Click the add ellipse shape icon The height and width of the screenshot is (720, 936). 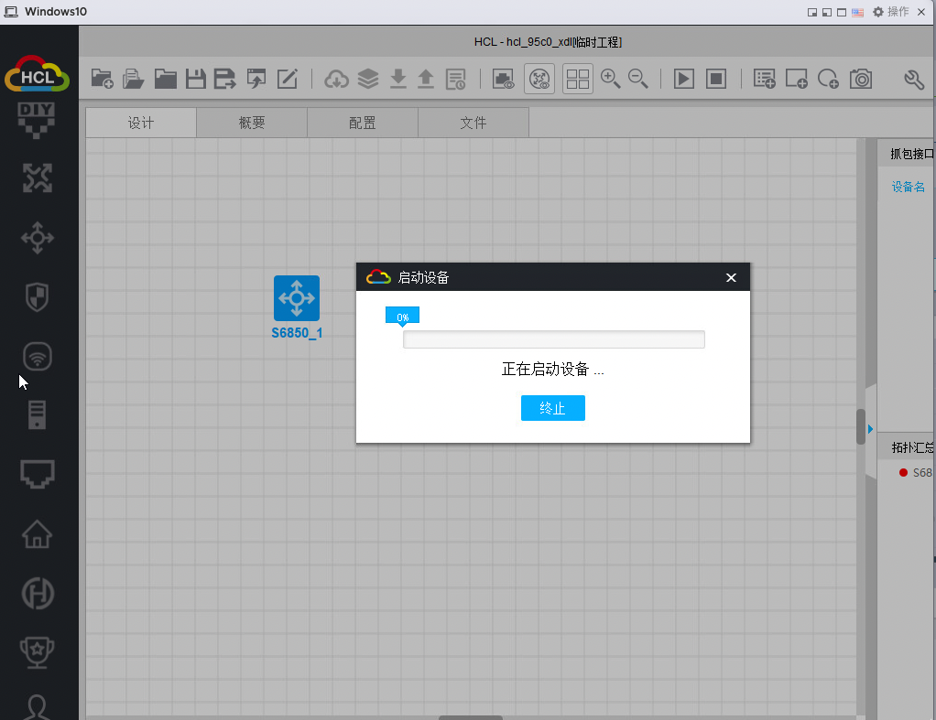[x=829, y=79]
